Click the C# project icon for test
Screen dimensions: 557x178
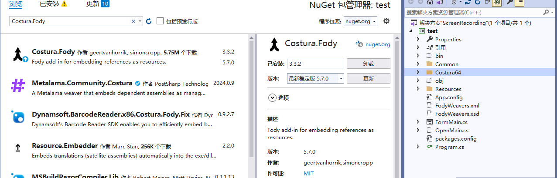[x=421, y=31]
